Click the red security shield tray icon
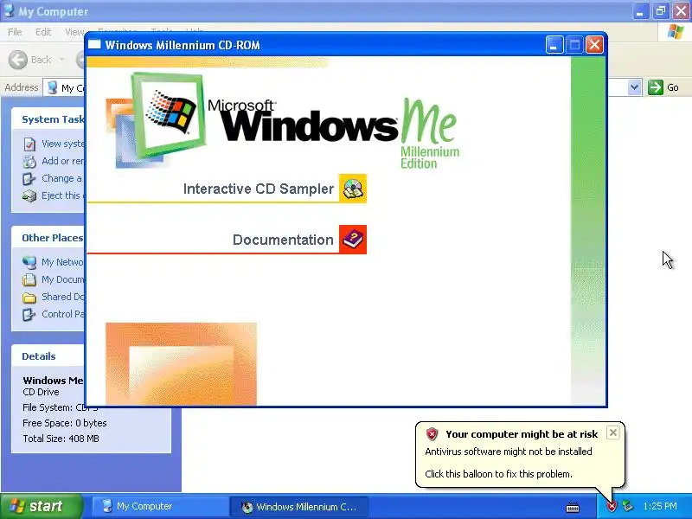The image size is (692, 519). (x=612, y=506)
